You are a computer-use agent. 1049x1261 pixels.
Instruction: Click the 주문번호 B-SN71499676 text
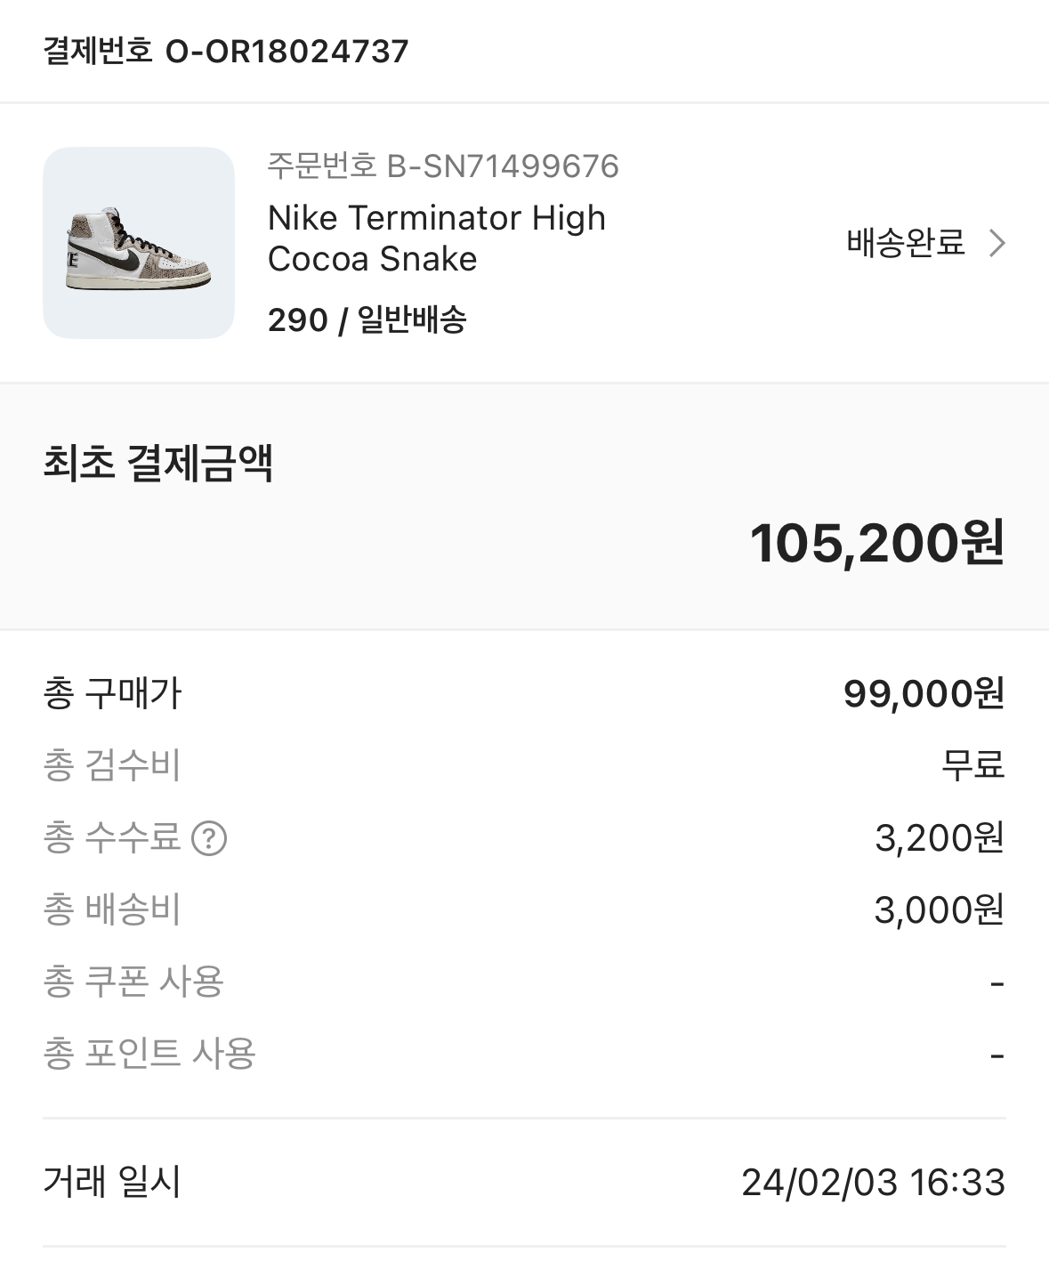[443, 166]
